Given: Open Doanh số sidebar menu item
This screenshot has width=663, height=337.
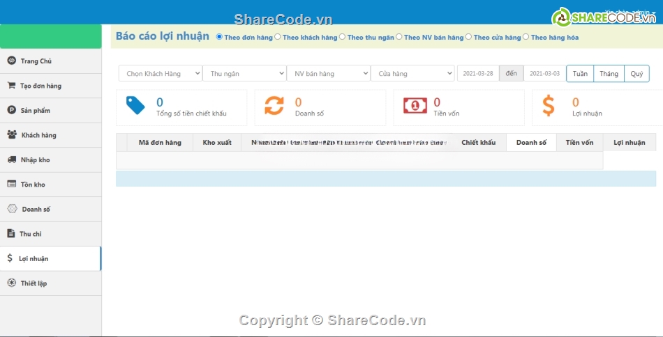Looking at the screenshot, I should pyautogui.click(x=50, y=209).
